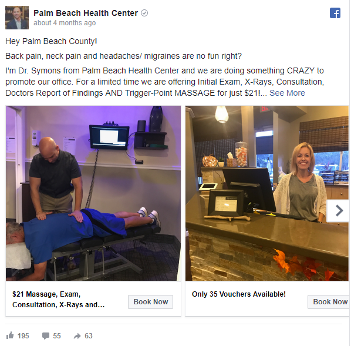Click the 63 shares count
The height and width of the screenshot is (346, 351).
click(x=89, y=336)
